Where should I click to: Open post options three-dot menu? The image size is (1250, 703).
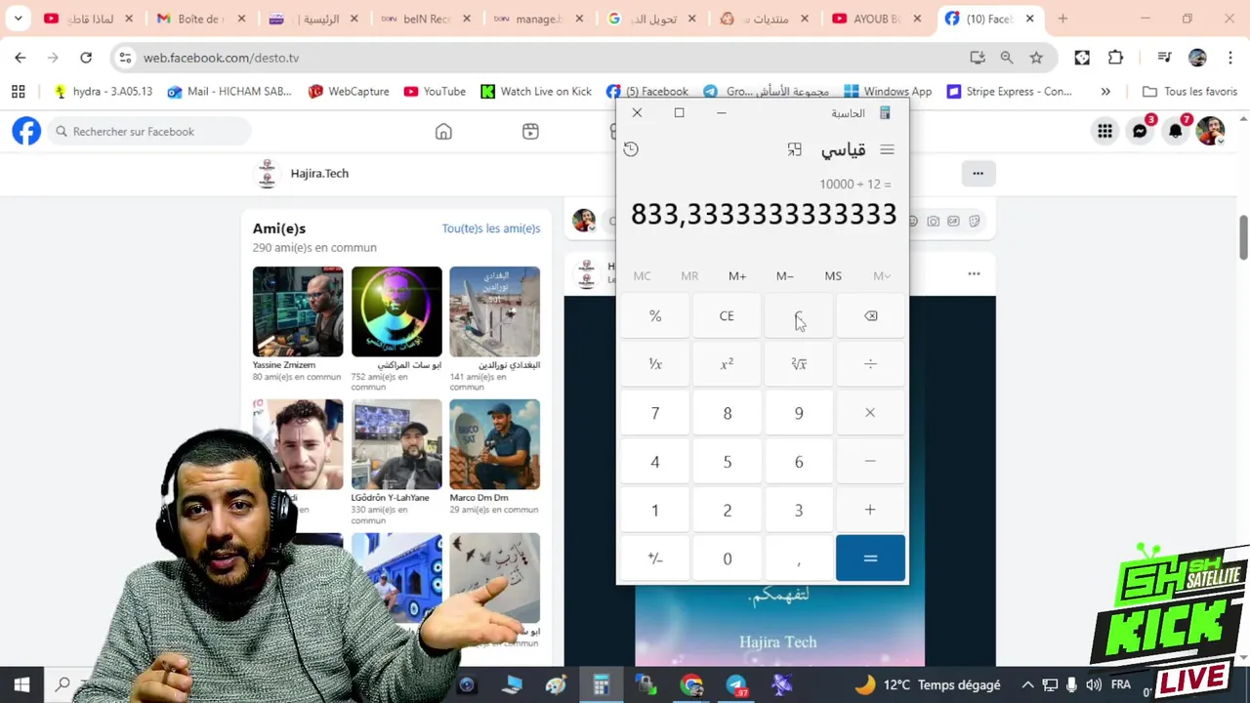pos(974,273)
